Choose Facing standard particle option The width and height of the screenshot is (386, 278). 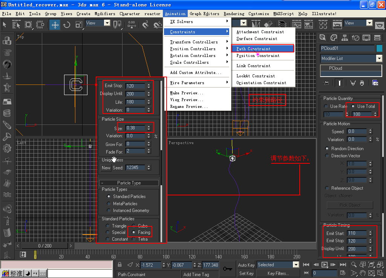pos(133,232)
